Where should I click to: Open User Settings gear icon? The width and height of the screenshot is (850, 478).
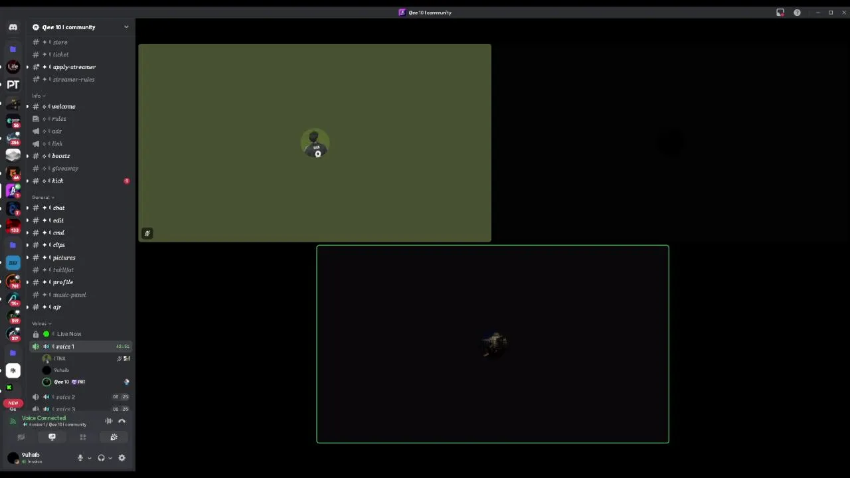click(122, 458)
